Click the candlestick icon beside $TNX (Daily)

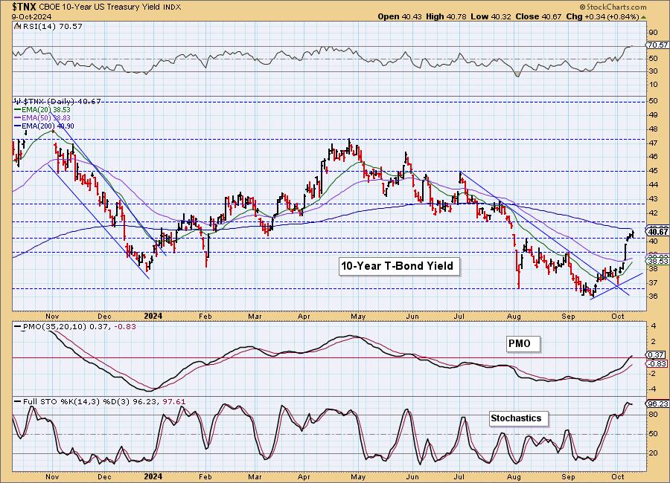tap(17, 101)
